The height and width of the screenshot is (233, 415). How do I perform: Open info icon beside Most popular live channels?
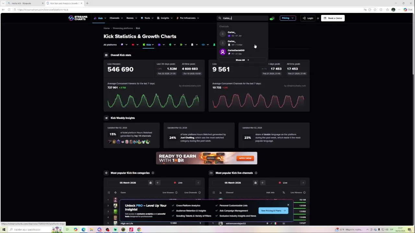coord(256,173)
